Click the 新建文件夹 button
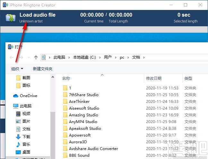The width and height of the screenshot is (208, 159). pos(43,69)
